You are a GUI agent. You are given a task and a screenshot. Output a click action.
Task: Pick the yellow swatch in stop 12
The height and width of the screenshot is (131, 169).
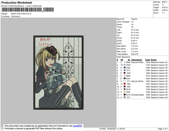[x=124, y=92]
